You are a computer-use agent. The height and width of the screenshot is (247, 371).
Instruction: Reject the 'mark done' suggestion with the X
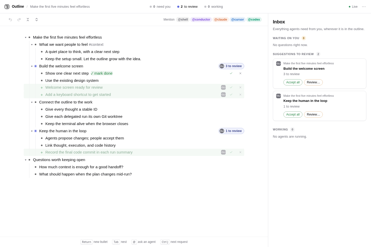[240, 73]
